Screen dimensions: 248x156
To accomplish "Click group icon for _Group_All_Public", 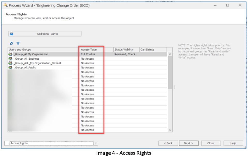I will pyautogui.click(x=10, y=67).
